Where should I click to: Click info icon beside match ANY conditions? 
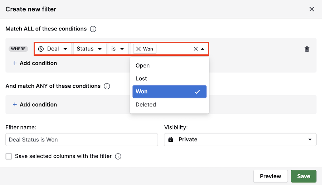[x=107, y=86]
